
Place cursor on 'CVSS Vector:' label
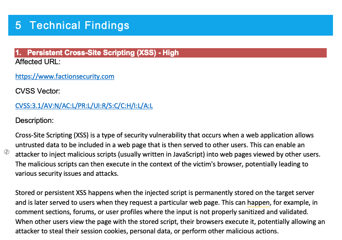click(38, 91)
